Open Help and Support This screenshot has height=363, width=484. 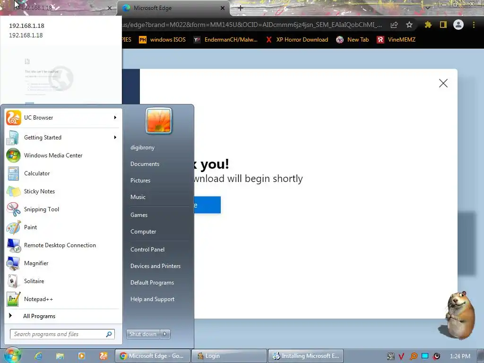tap(153, 299)
